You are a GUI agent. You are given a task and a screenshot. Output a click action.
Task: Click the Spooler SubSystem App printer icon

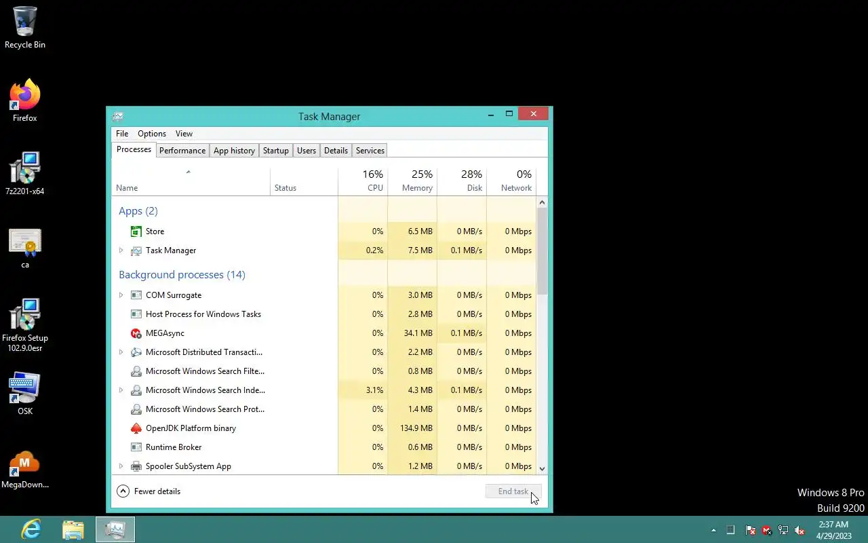click(136, 466)
